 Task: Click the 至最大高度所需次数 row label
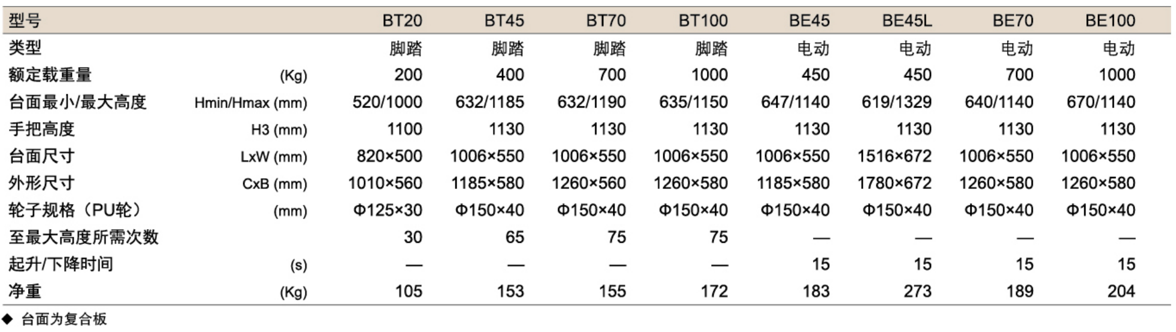[83, 237]
